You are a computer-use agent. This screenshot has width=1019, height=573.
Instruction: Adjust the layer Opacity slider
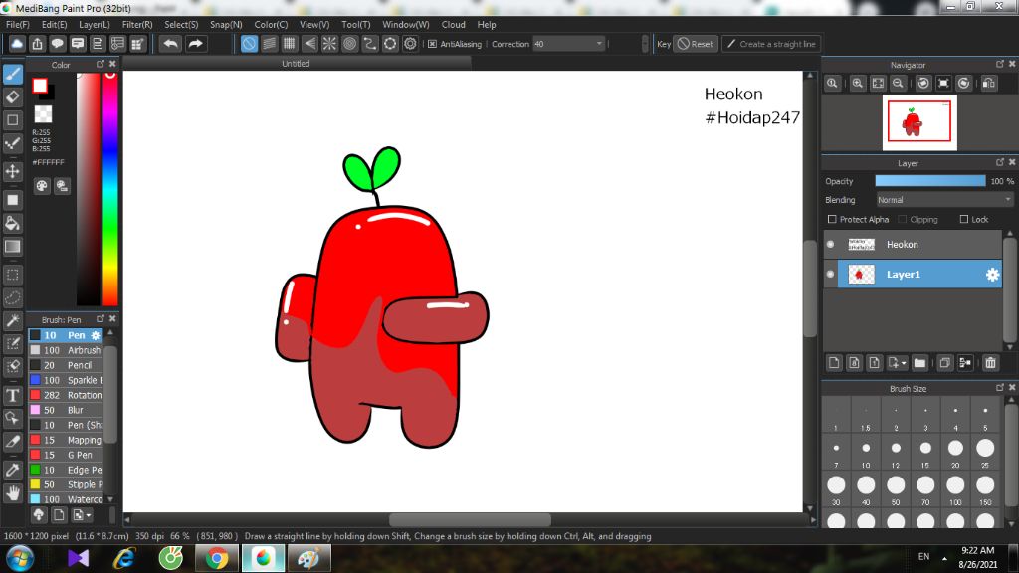930,181
